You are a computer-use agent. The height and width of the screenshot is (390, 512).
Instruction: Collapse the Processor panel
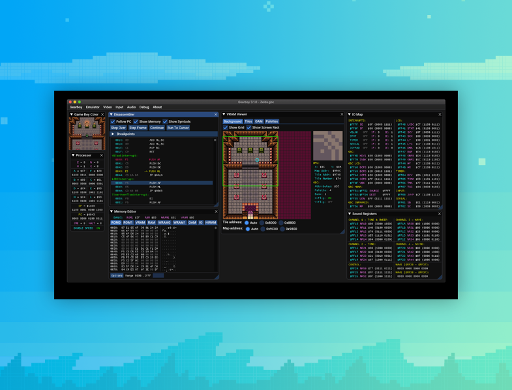73,155
